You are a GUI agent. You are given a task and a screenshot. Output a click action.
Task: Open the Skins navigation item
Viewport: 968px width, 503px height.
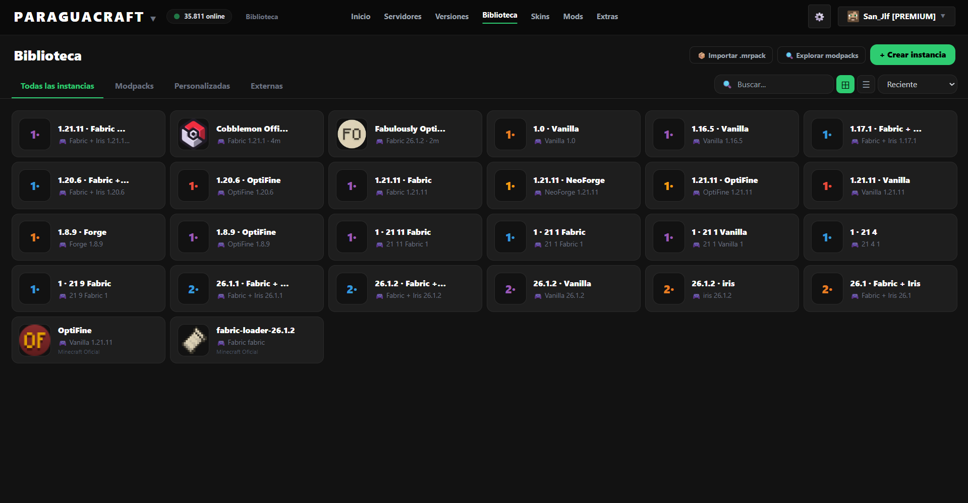(x=540, y=17)
